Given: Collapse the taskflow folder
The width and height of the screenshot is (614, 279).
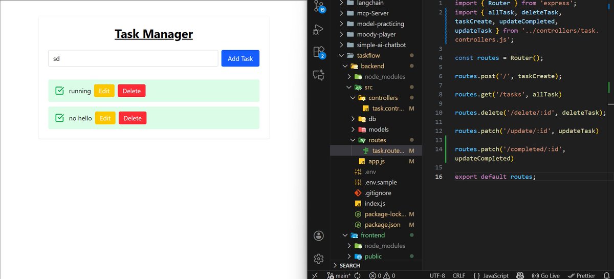Looking at the screenshot, I should (x=341, y=55).
